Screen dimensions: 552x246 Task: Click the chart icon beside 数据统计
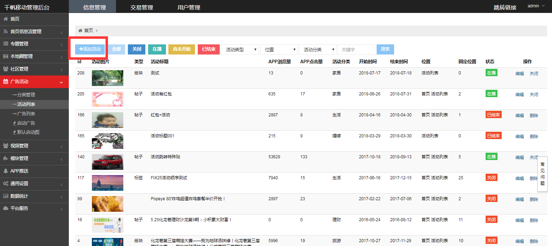coord(6,196)
